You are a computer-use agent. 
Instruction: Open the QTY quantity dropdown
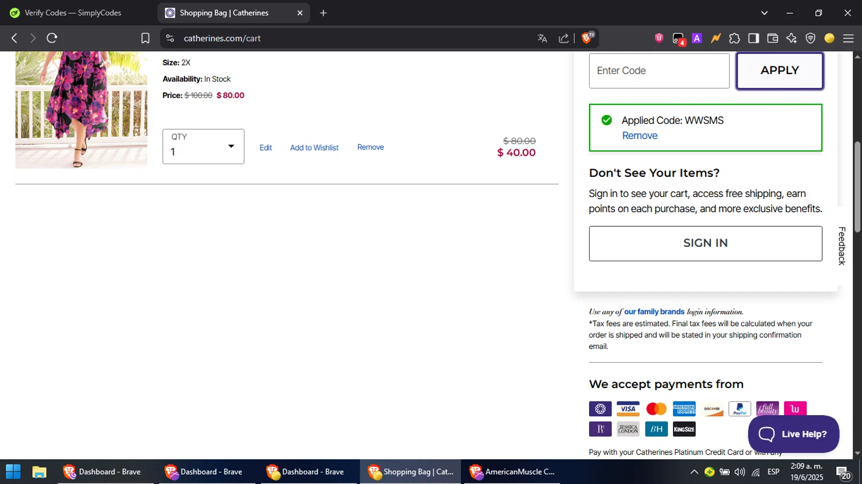coord(203,146)
